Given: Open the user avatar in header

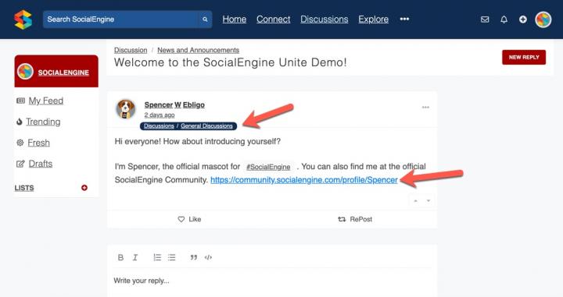Looking at the screenshot, I should coord(543,19).
